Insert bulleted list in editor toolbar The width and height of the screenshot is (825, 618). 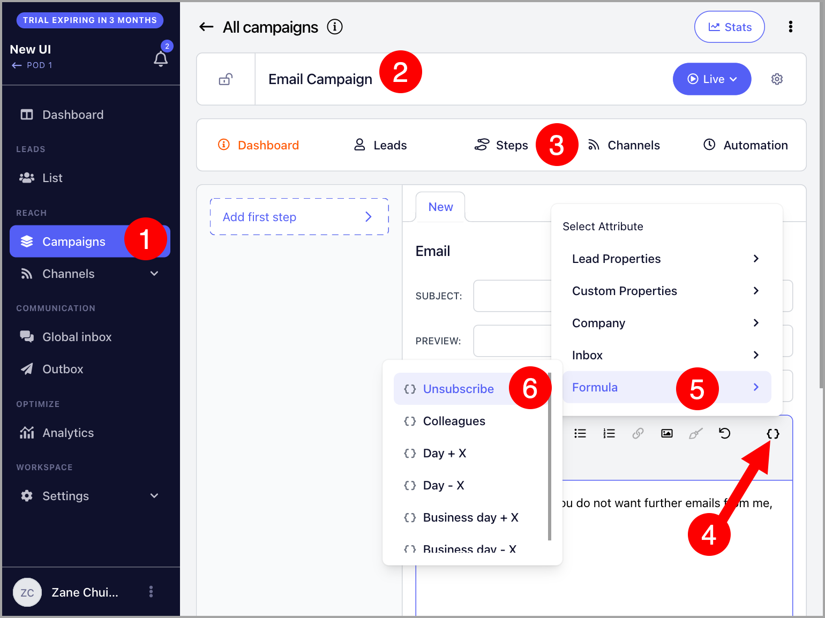click(580, 433)
